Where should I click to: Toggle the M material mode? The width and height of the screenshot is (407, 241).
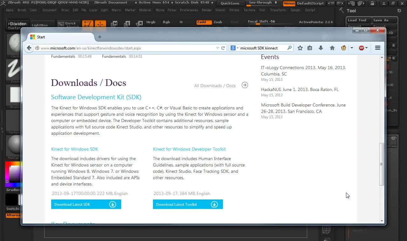(181, 22)
